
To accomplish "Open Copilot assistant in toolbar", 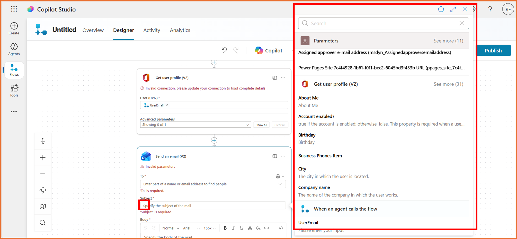I will coord(269,51).
